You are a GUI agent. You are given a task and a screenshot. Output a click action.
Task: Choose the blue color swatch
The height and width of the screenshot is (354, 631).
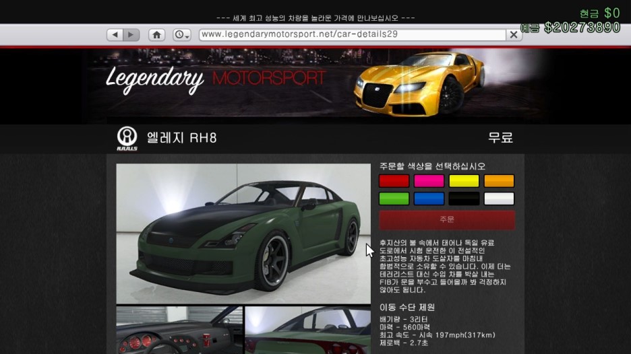point(429,199)
